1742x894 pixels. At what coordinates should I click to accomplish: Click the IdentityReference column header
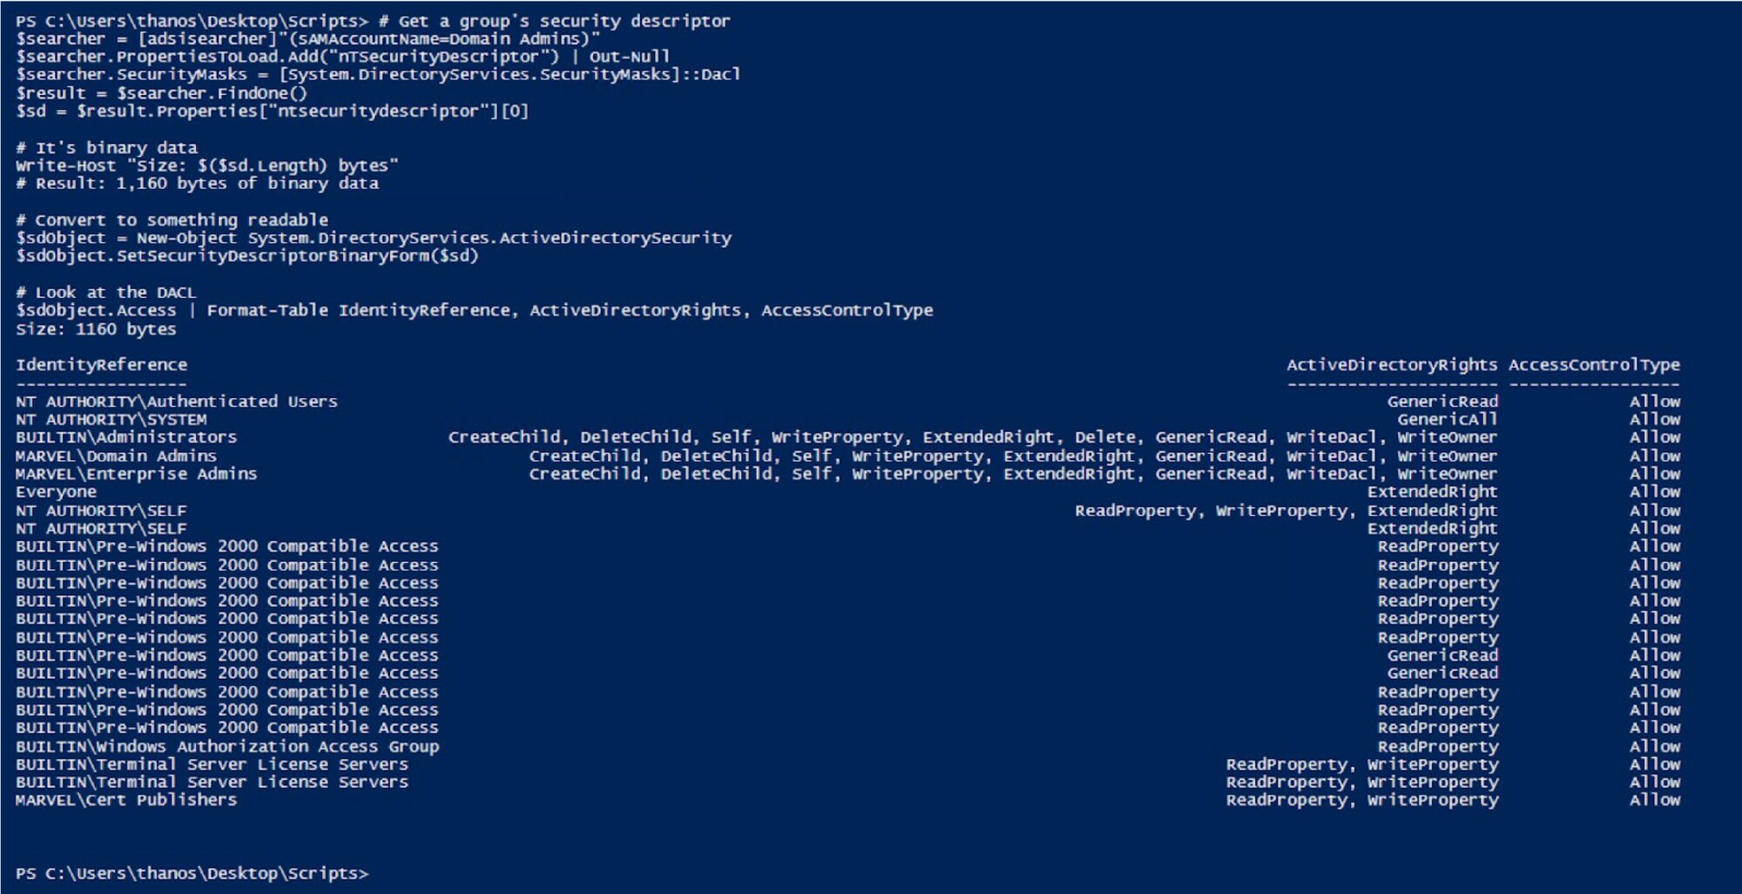[101, 365]
